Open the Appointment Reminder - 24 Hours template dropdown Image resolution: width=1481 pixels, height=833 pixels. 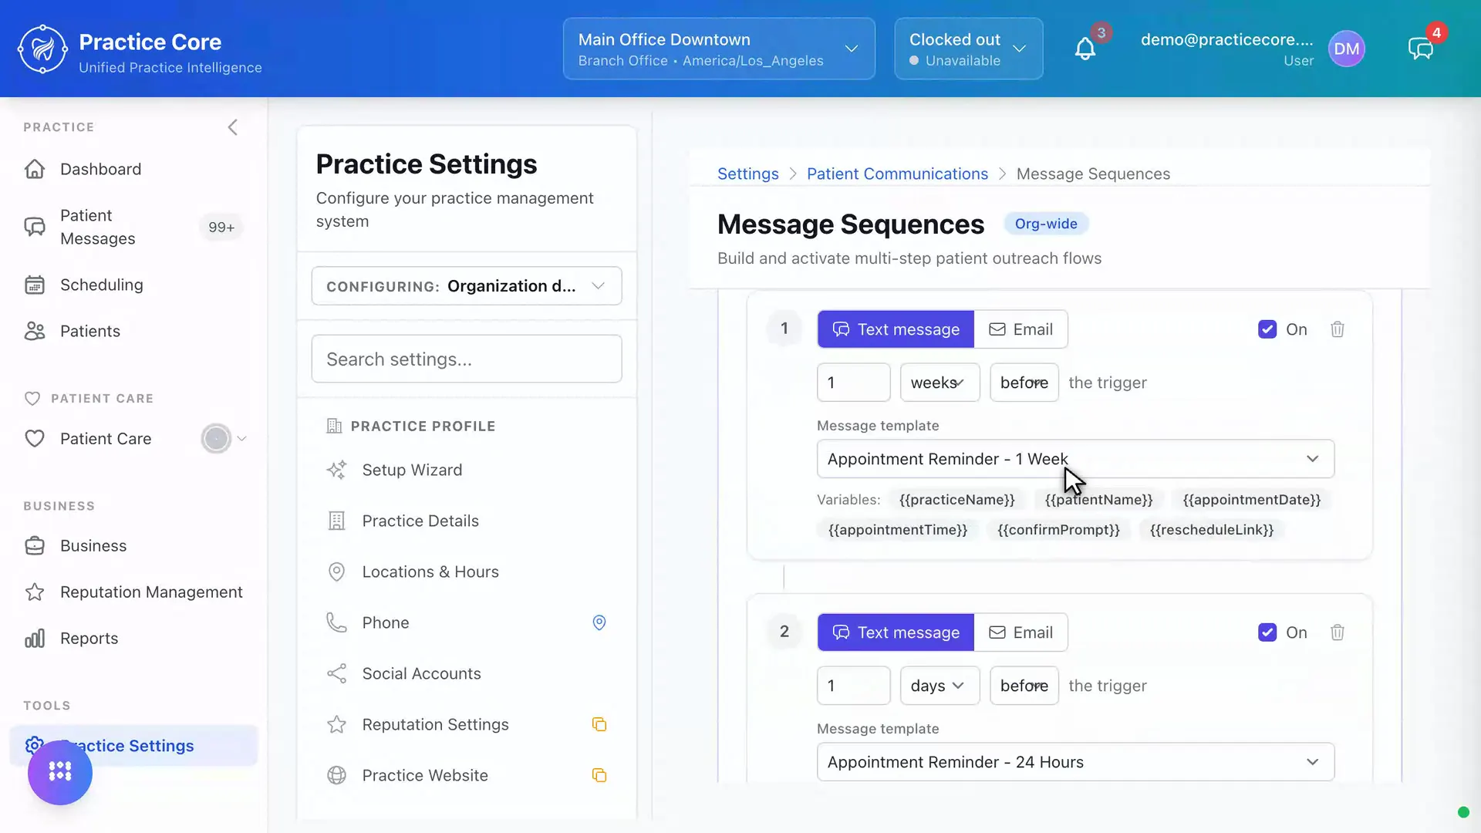tap(1075, 762)
